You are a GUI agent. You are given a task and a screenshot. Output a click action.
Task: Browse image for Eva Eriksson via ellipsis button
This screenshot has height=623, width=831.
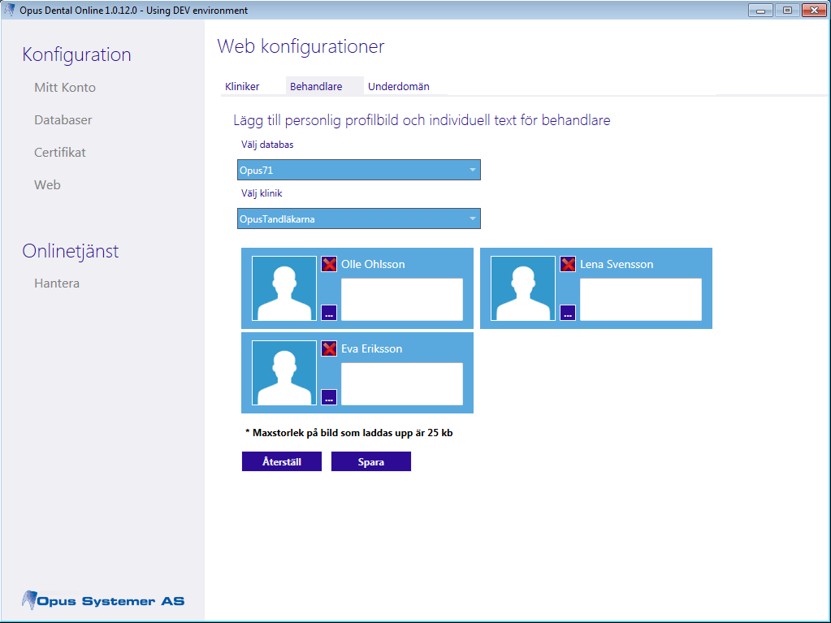[x=329, y=397]
